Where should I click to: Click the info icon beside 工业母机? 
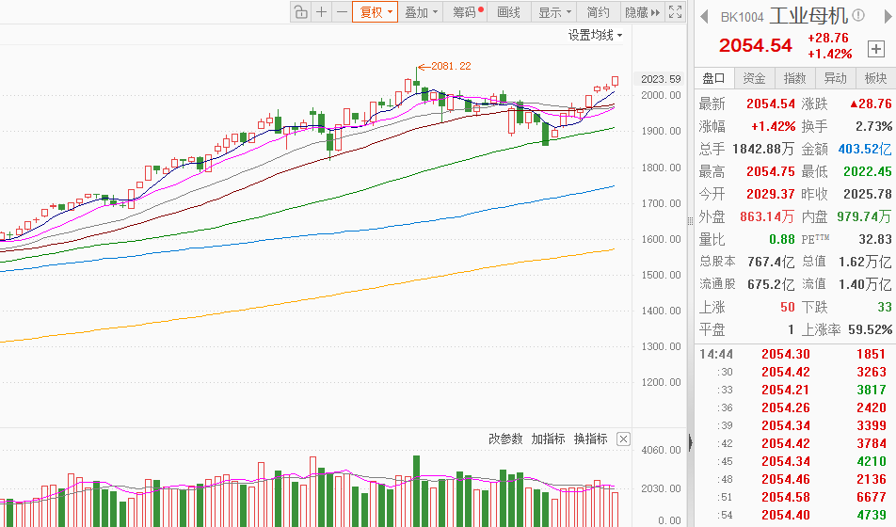858,16
